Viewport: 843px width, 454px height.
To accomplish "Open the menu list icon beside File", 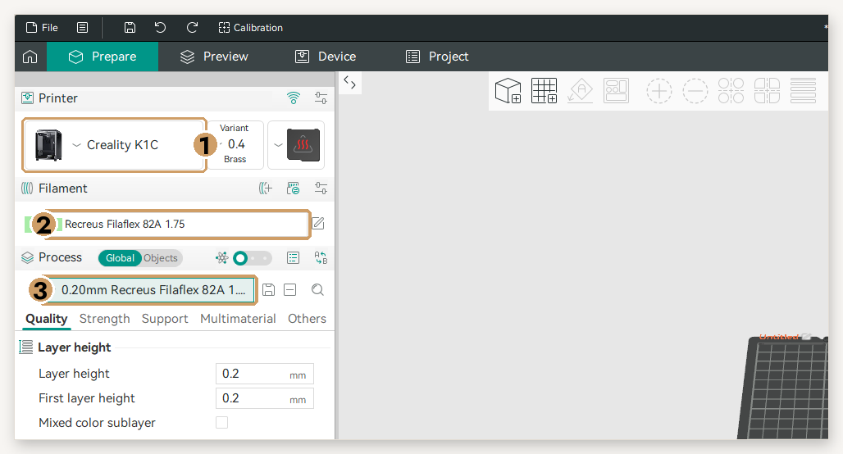I will [82, 27].
